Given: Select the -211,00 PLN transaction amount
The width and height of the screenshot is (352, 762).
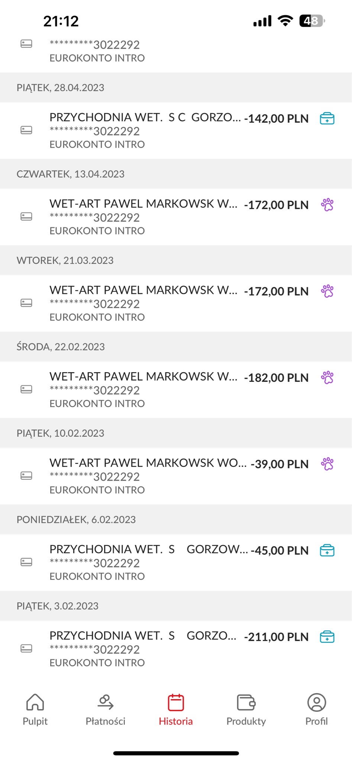Looking at the screenshot, I should [x=276, y=637].
